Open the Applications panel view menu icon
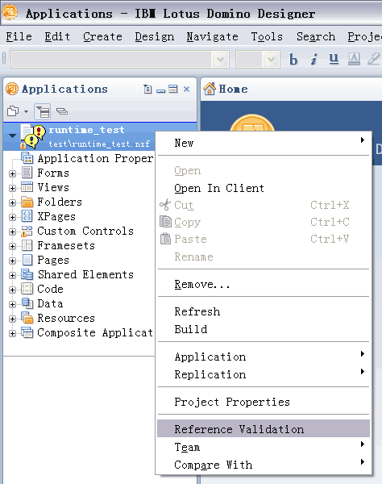Image resolution: width=382 pixels, height=484 pixels. tap(147, 90)
